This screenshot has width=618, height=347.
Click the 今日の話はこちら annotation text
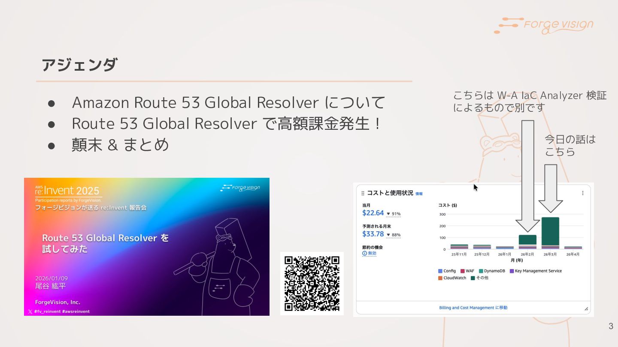570,146
